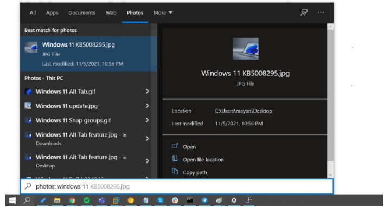The width and height of the screenshot is (384, 207).
Task: Click in the search input box
Action: [177, 186]
